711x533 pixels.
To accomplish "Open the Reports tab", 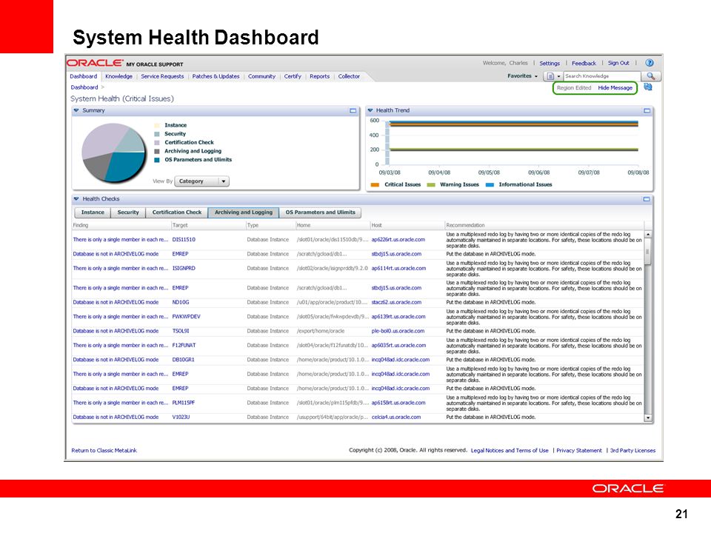I will [x=320, y=76].
